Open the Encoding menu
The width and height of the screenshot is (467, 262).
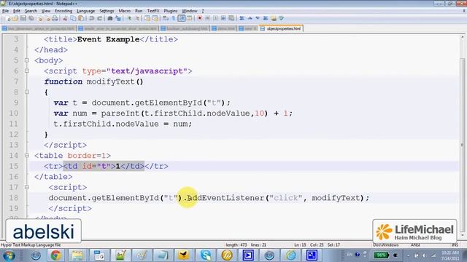point(63,11)
